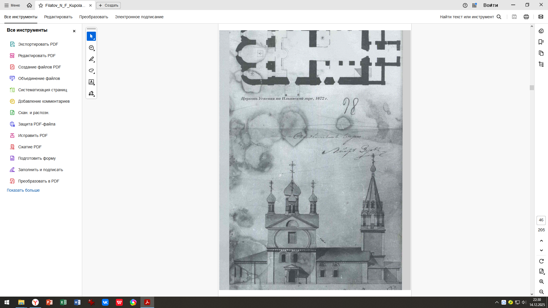Expand the Меню hamburger menu
Image resolution: width=548 pixels, height=308 pixels.
pos(12,5)
